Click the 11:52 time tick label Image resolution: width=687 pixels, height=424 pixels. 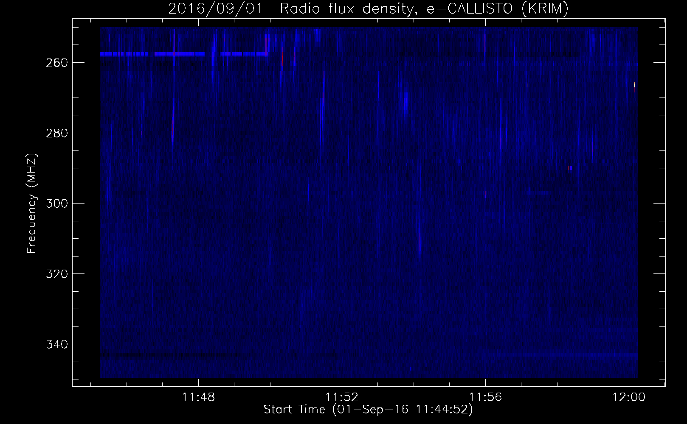(x=342, y=397)
